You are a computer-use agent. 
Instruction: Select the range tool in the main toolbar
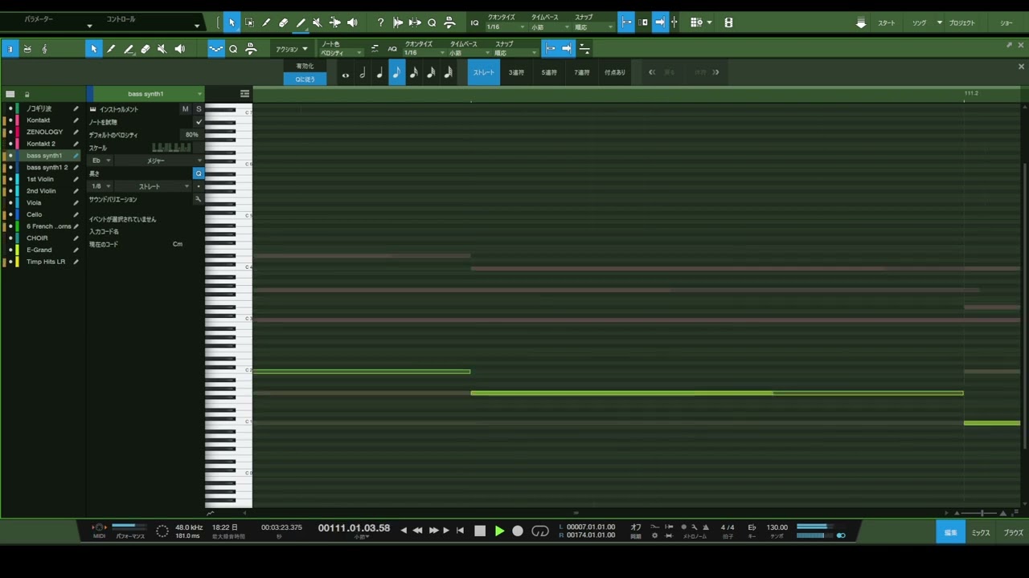(x=249, y=22)
